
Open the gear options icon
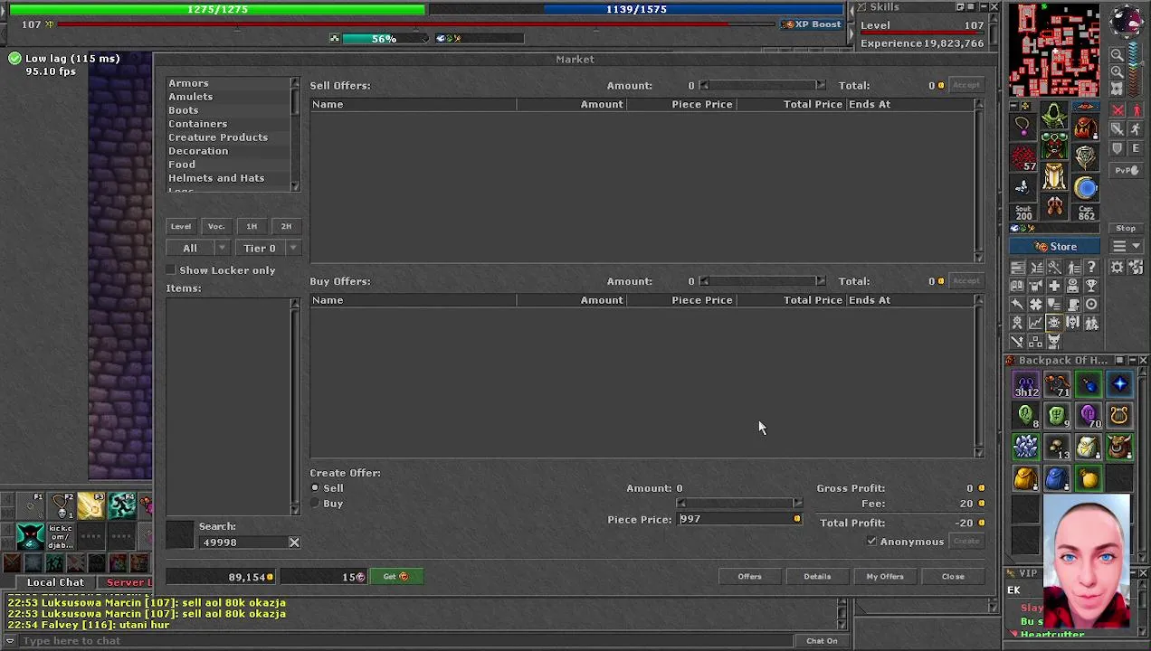click(x=1118, y=267)
